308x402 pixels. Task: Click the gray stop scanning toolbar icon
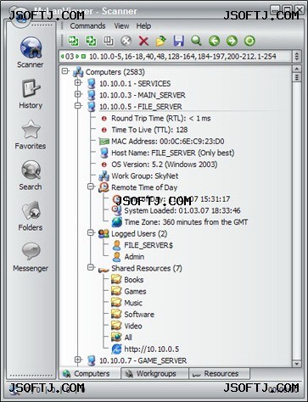pyautogui.click(x=126, y=42)
